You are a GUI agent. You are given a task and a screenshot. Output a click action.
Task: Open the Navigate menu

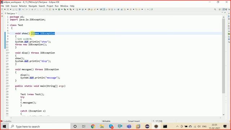[x=33, y=6]
